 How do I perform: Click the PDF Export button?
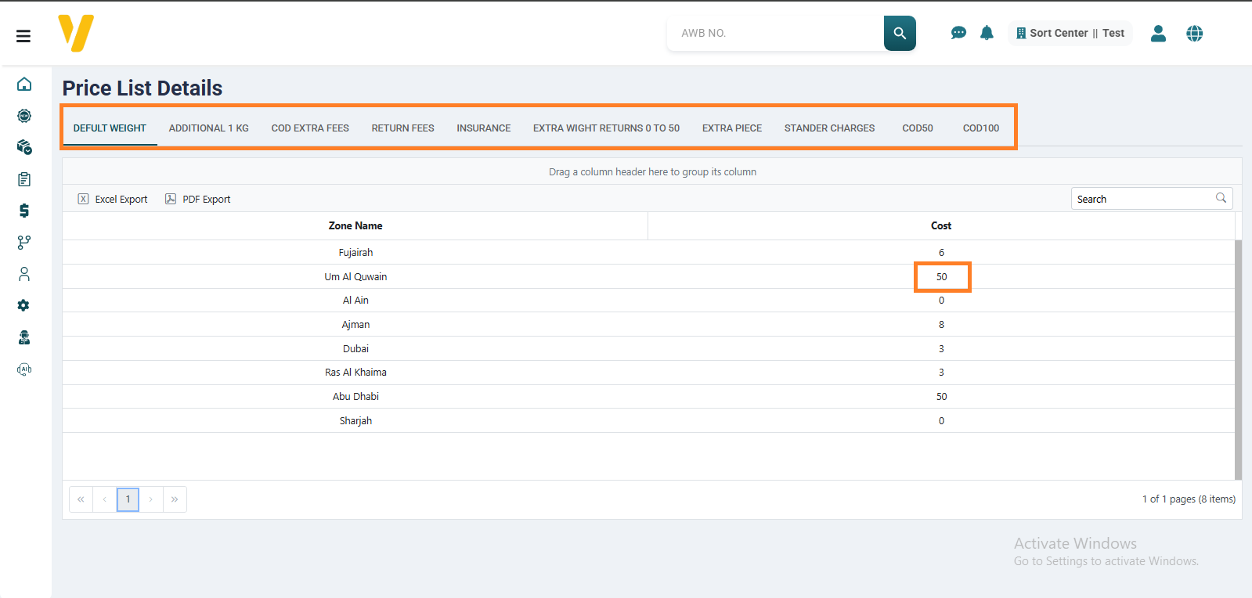(198, 199)
